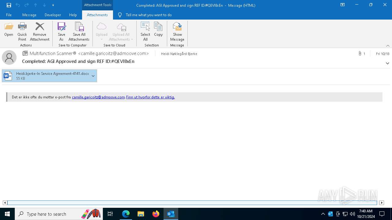Image resolution: width=392 pixels, height=220 pixels.
Task: Click the lightbulb Tell me icon
Action: point(120,15)
